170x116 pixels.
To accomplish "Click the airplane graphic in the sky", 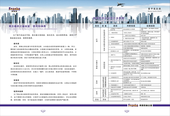I will [121, 4].
